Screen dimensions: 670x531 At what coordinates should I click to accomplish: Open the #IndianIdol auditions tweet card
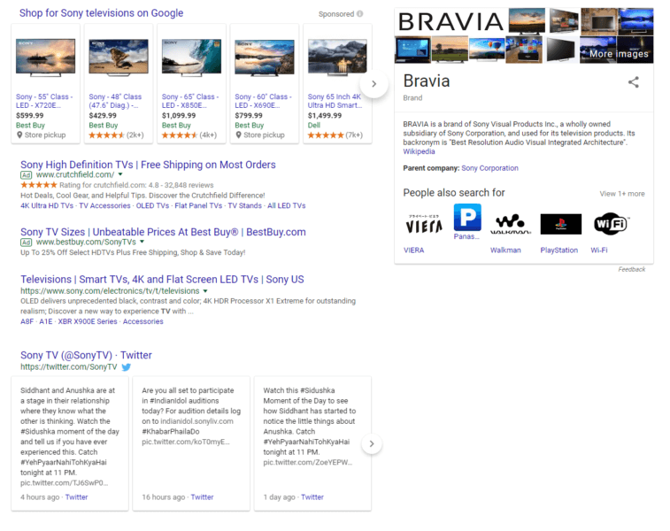coord(191,443)
